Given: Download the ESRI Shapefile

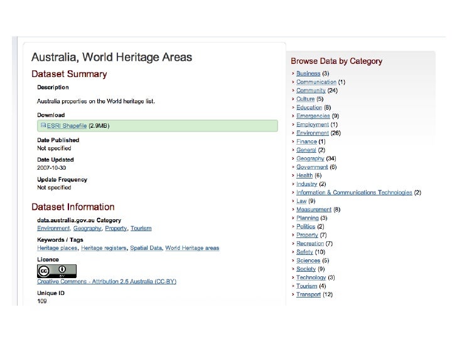Looking at the screenshot, I should [x=67, y=126].
